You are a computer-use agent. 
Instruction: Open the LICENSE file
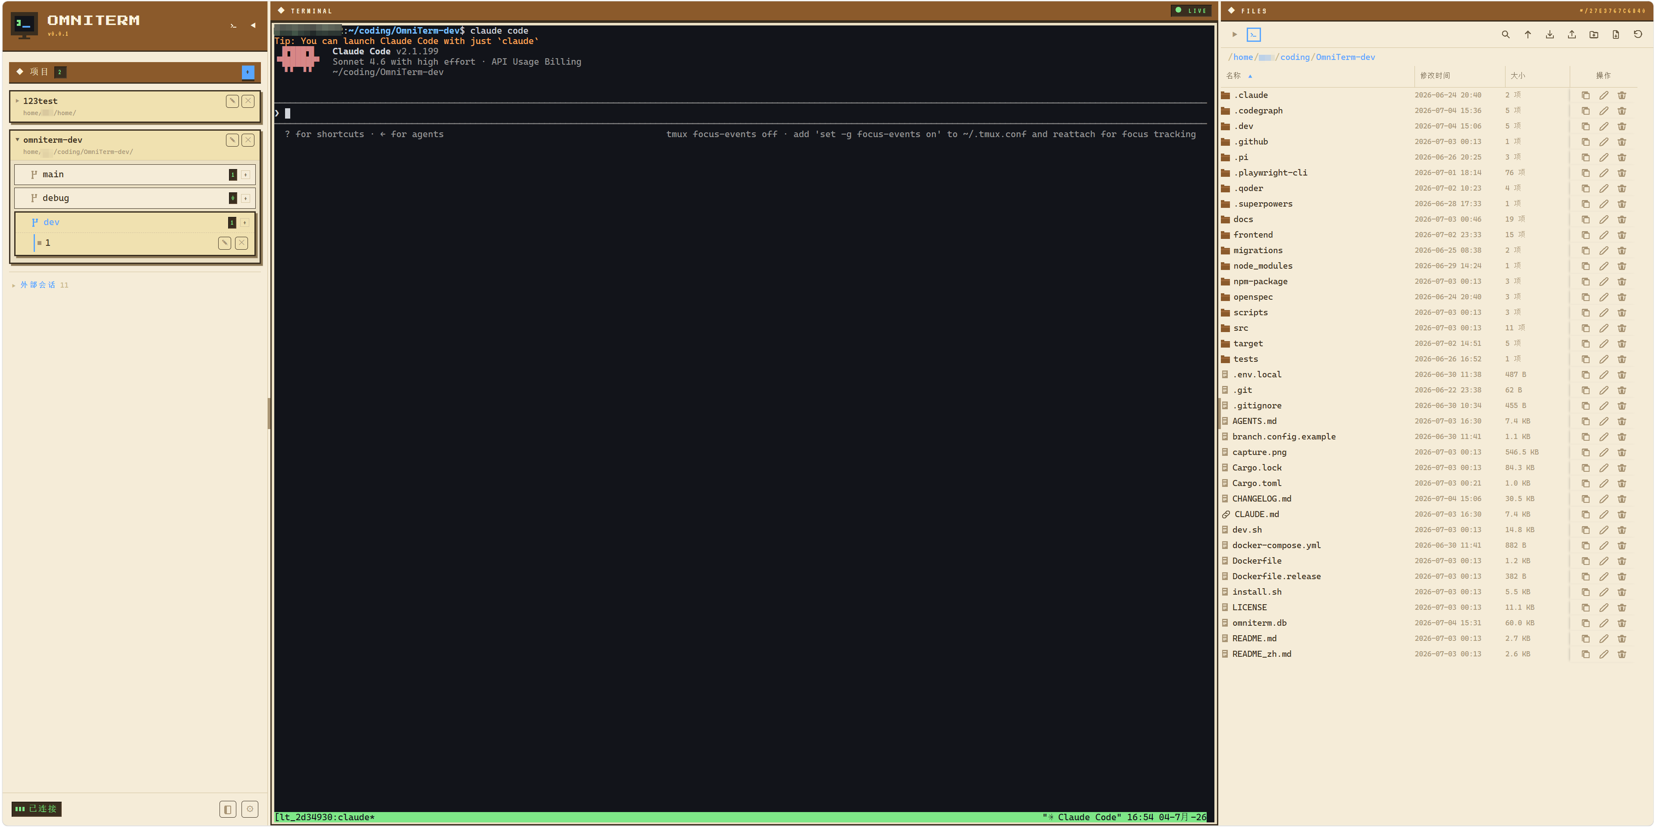1249,608
